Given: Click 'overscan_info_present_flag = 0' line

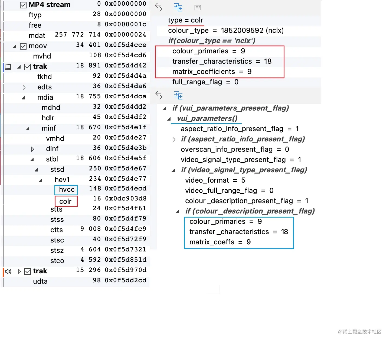Looking at the screenshot, I should [x=235, y=149].
